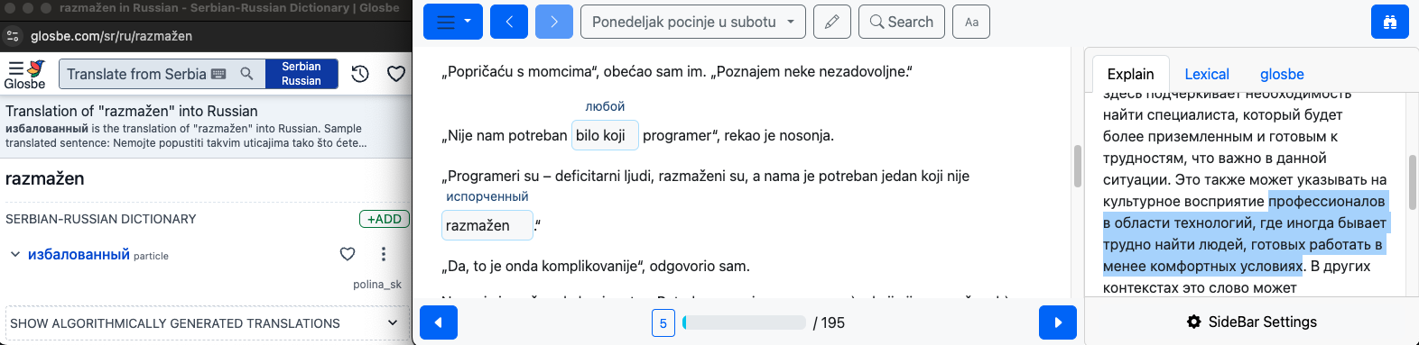1419x345 pixels.
Task: Collapse the избалованный entry chevron
Action: (x=15, y=255)
